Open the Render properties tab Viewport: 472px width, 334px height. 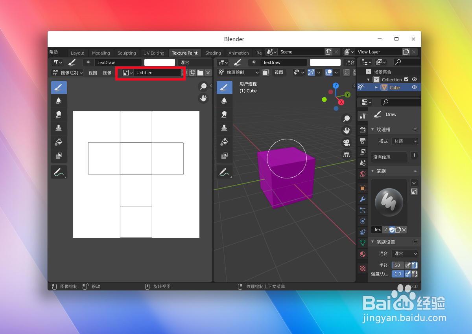[363, 130]
